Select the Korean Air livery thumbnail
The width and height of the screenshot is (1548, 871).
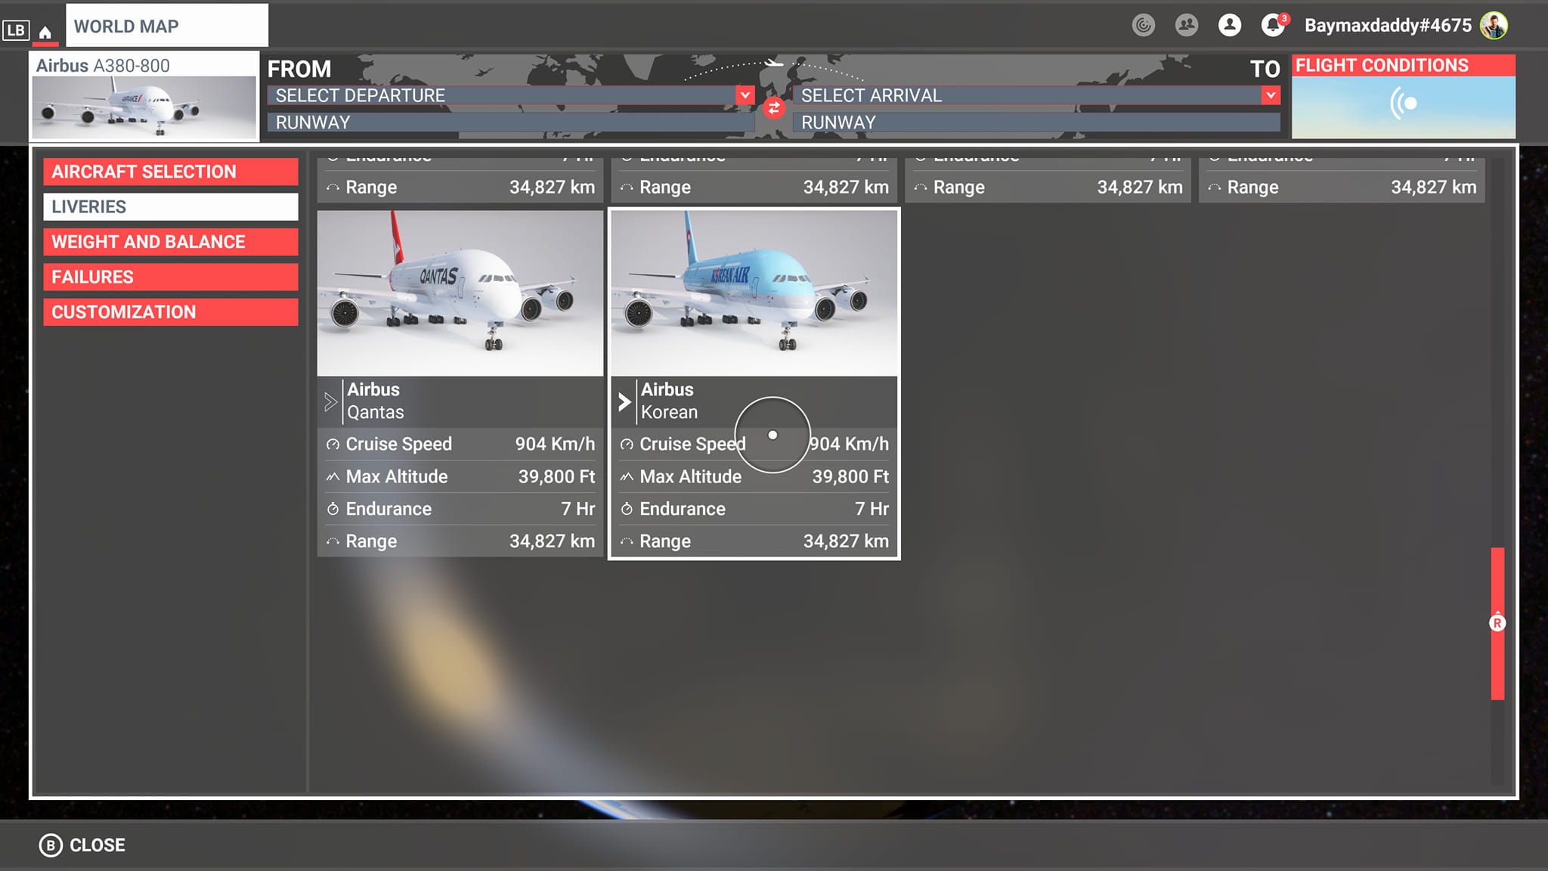pos(754,293)
